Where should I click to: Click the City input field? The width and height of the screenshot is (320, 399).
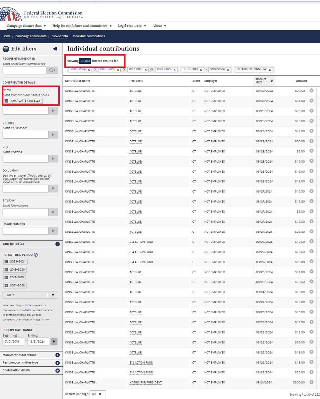tap(26, 159)
